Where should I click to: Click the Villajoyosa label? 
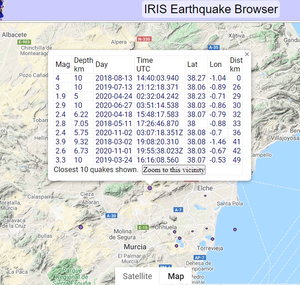[x=285, y=138]
